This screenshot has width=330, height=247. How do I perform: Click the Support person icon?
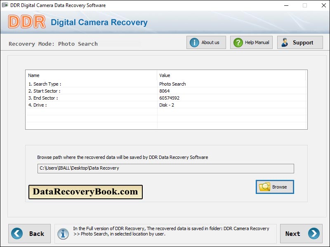pos(285,42)
